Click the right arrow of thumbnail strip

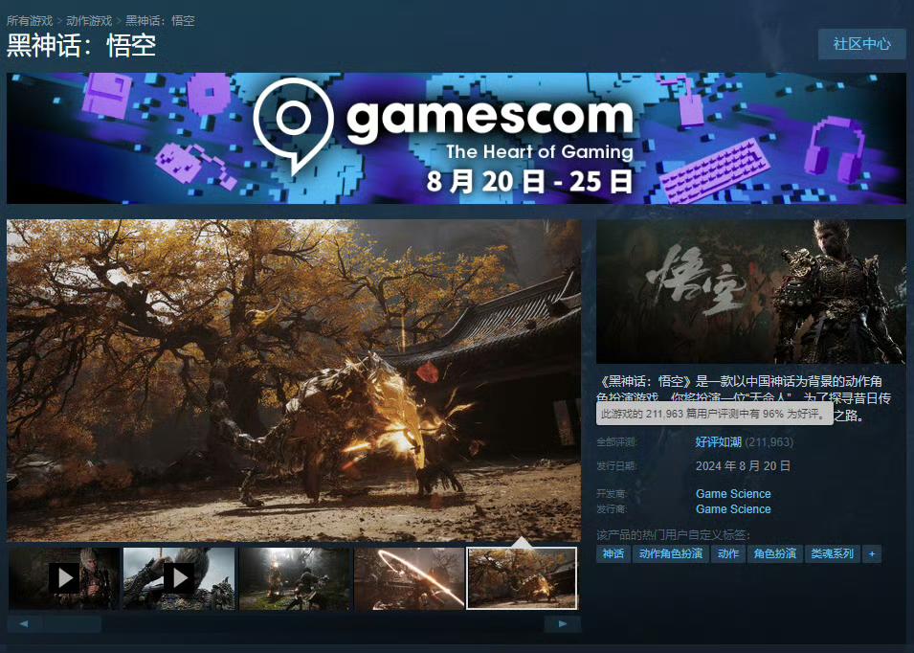(563, 624)
